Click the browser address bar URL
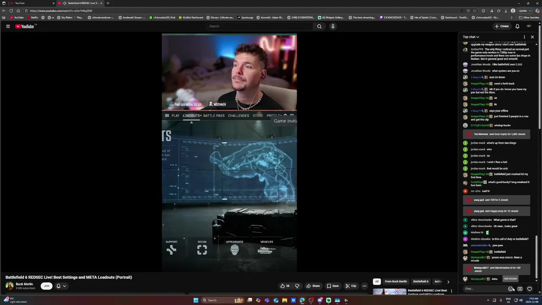542x305 pixels. tap(61, 11)
